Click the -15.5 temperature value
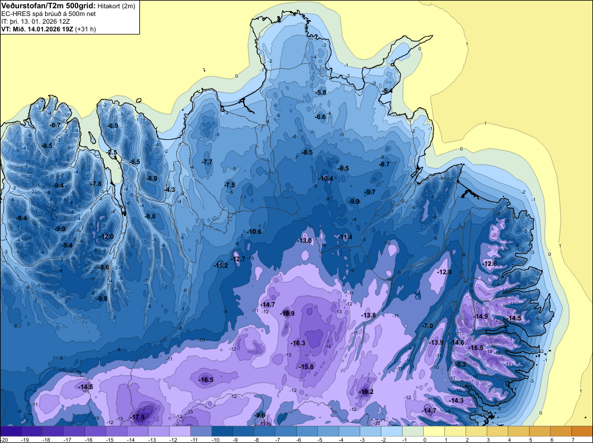This screenshot has height=443, width=593. (x=476, y=348)
